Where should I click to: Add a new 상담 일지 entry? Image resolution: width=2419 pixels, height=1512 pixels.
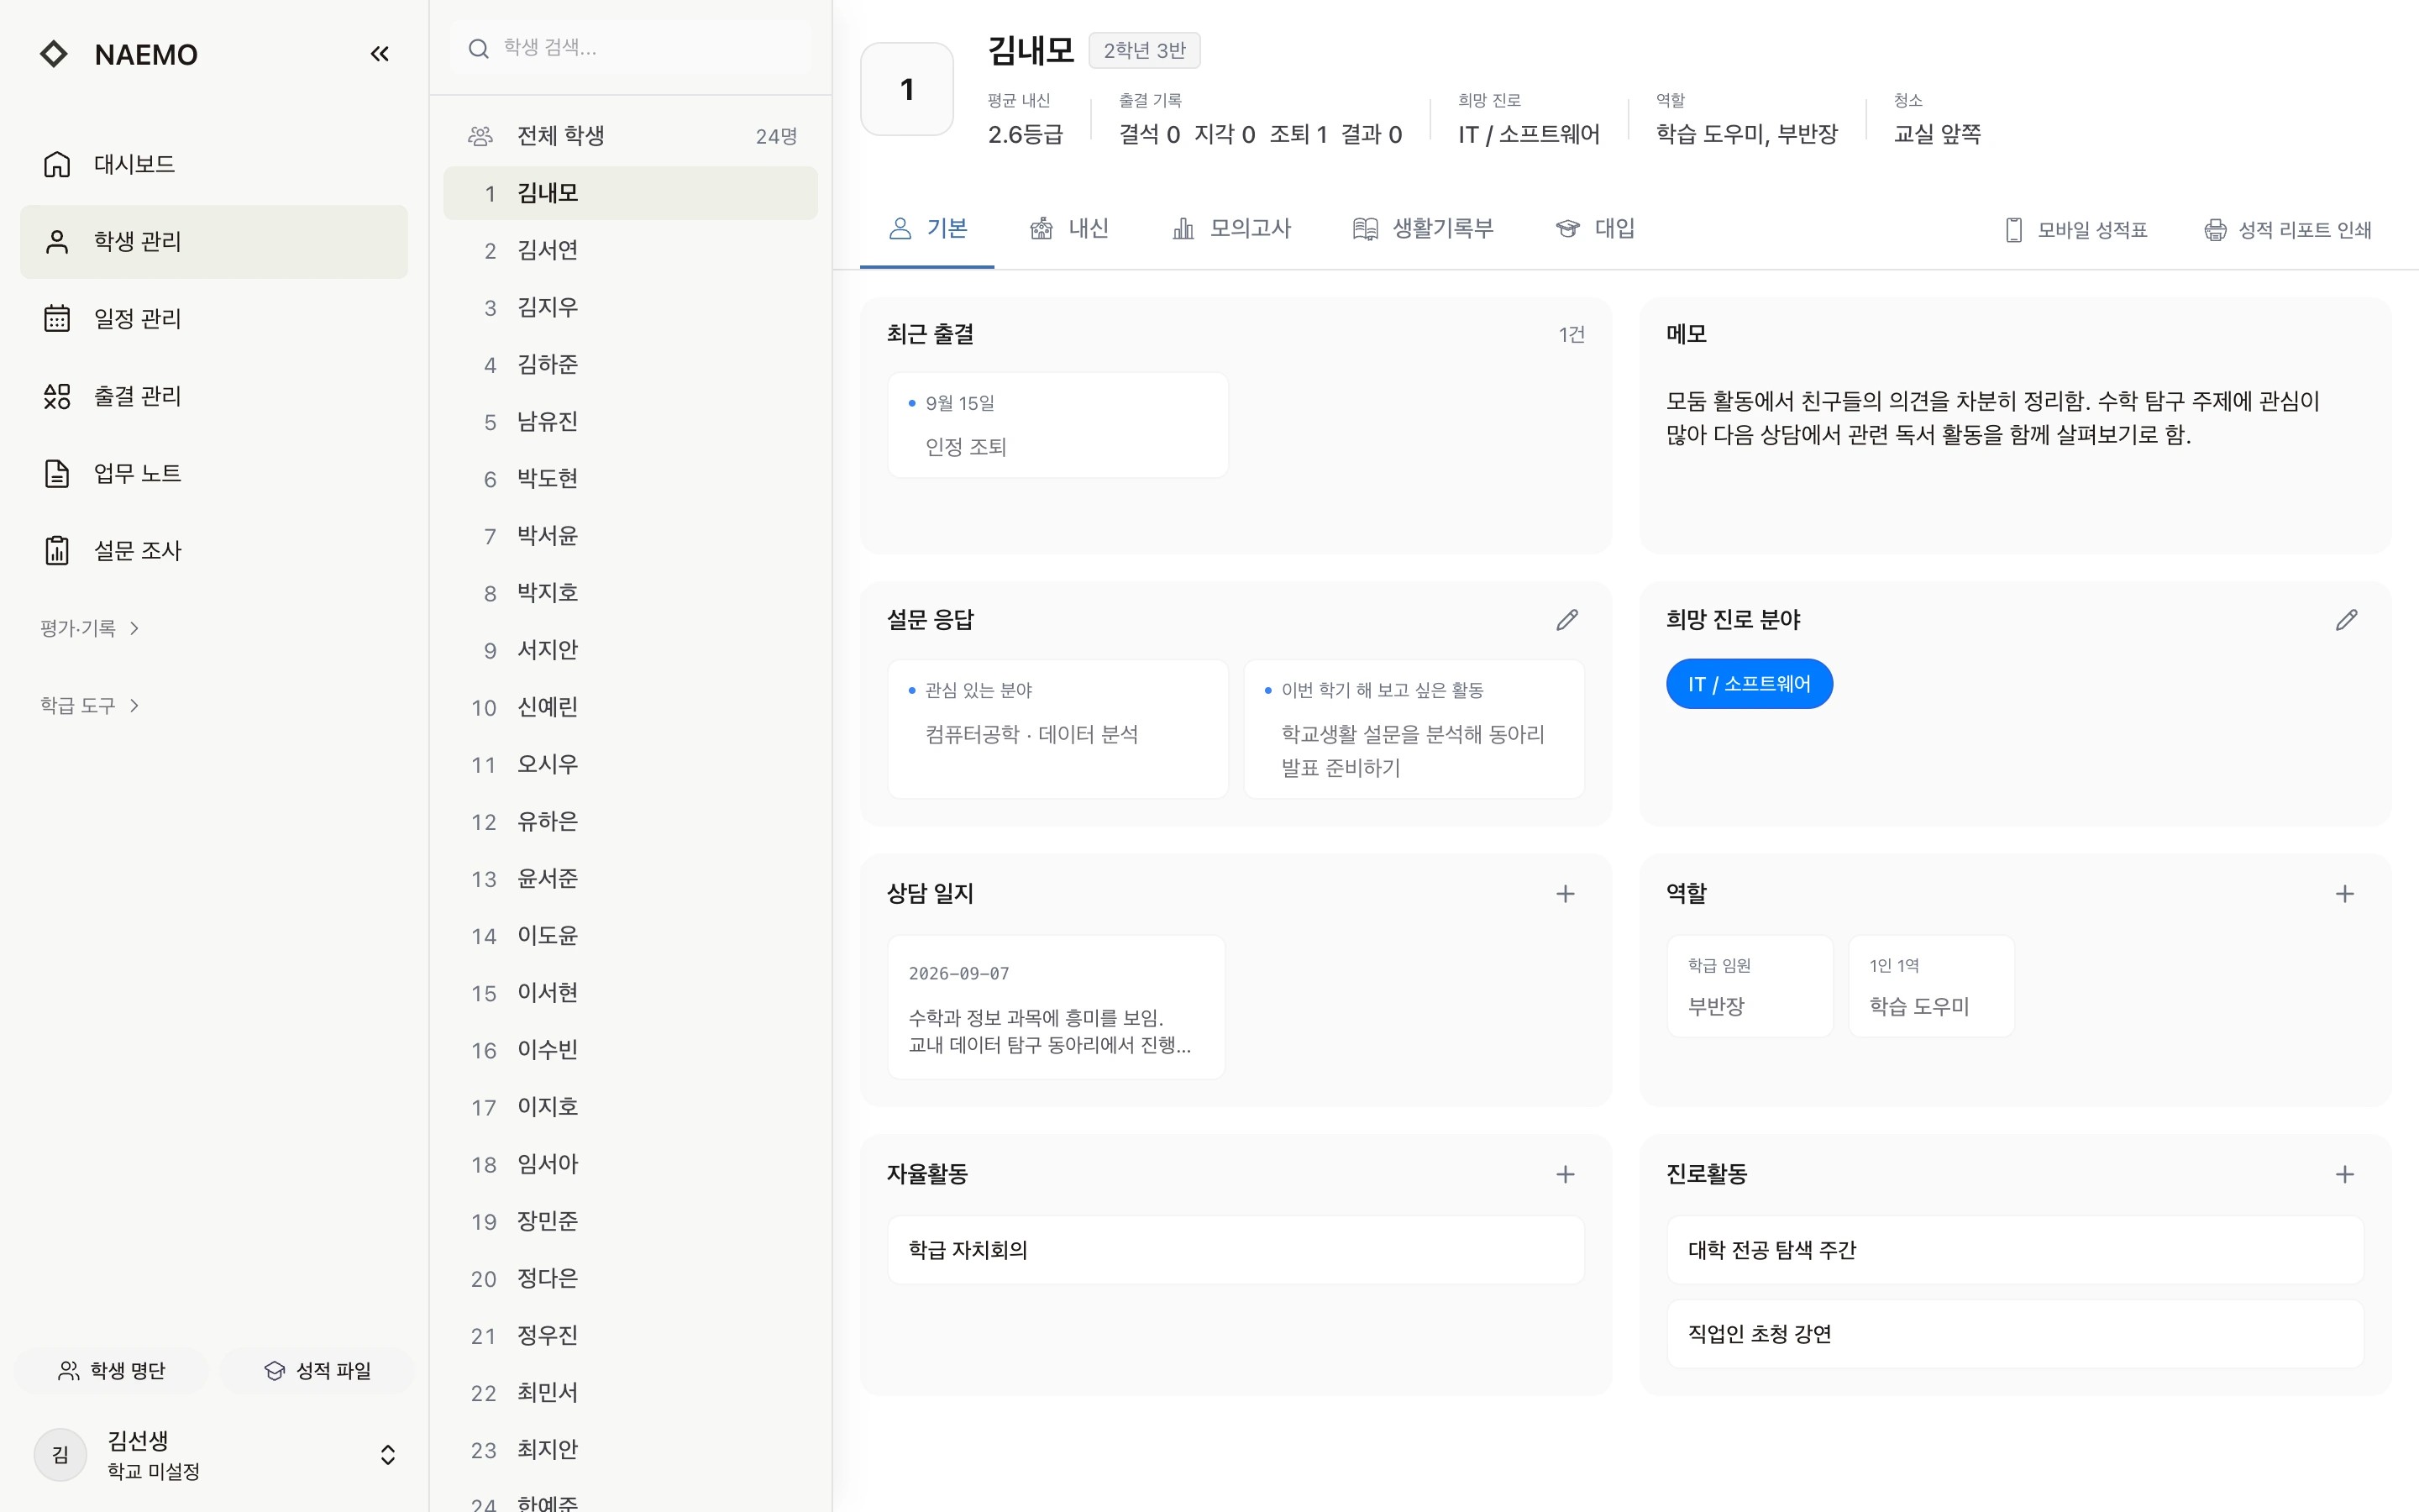click(1566, 894)
